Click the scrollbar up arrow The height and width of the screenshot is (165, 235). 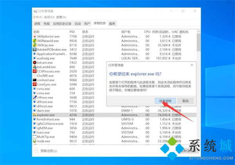[199, 32]
